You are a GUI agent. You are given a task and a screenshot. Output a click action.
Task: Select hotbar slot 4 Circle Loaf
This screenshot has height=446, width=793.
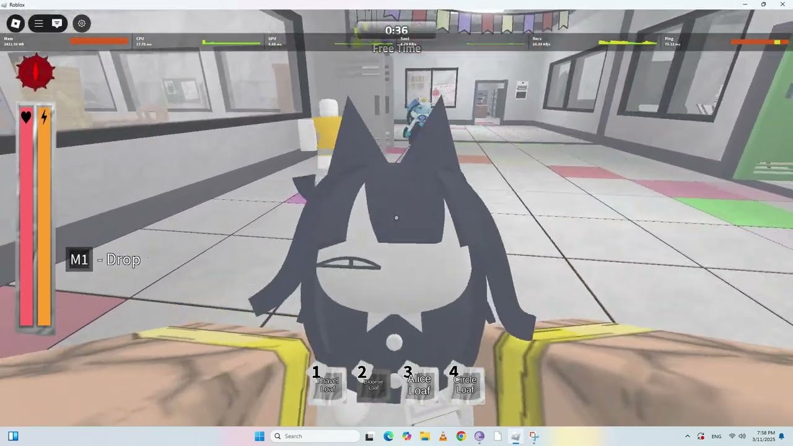coord(464,384)
